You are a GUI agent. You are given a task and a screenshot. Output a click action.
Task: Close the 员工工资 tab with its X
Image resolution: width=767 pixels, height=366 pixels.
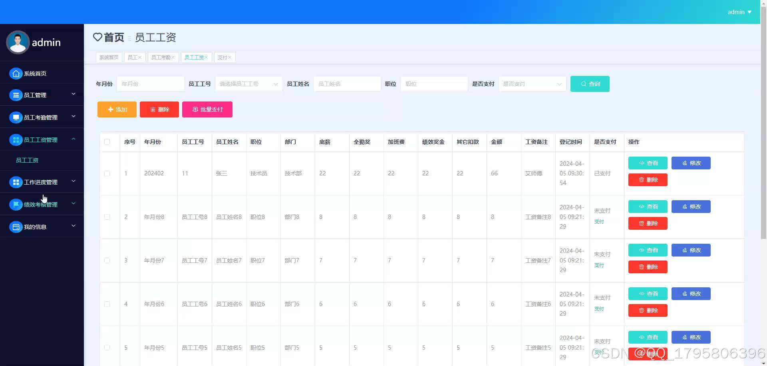tap(206, 58)
